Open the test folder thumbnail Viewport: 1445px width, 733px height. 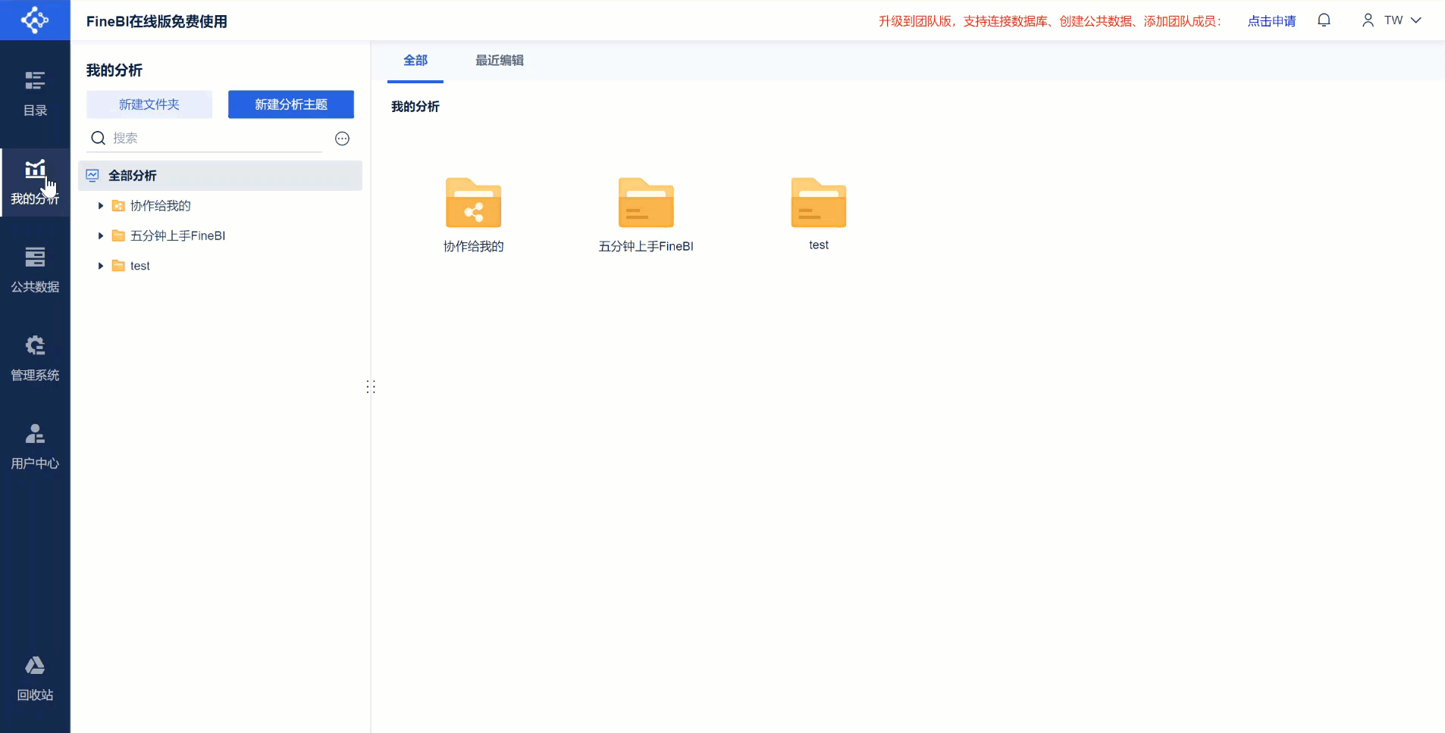pos(818,203)
